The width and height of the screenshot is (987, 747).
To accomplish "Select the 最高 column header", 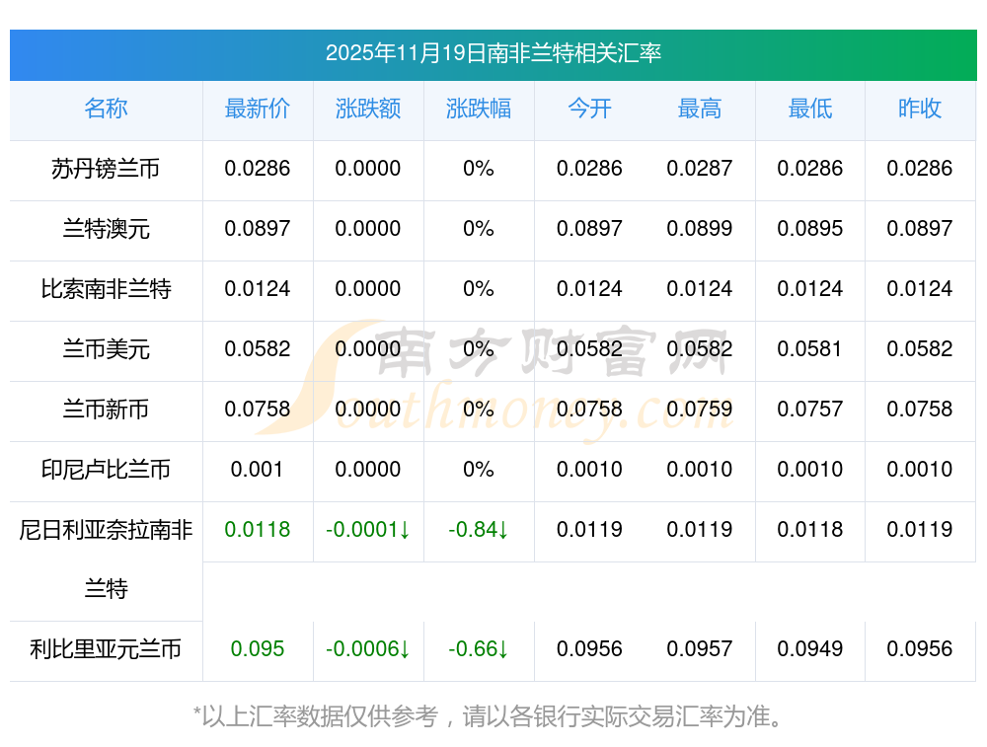I will coord(700,109).
